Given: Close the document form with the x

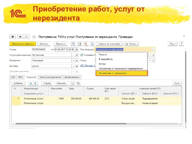Looking at the screenshot, I should click(184, 36).
